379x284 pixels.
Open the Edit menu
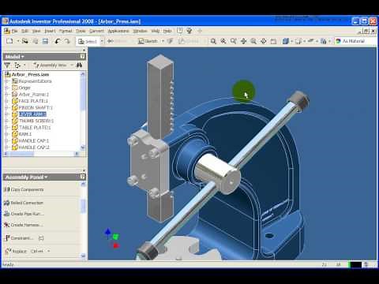[24, 31]
